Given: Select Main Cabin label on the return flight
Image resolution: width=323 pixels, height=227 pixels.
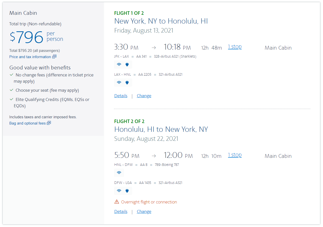Looking at the screenshot, I should 278,156.
